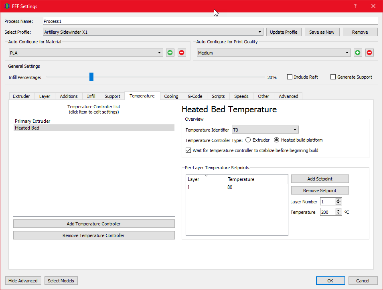Select the Temperature tab
Screen dimensions: 383x290
tap(142, 96)
